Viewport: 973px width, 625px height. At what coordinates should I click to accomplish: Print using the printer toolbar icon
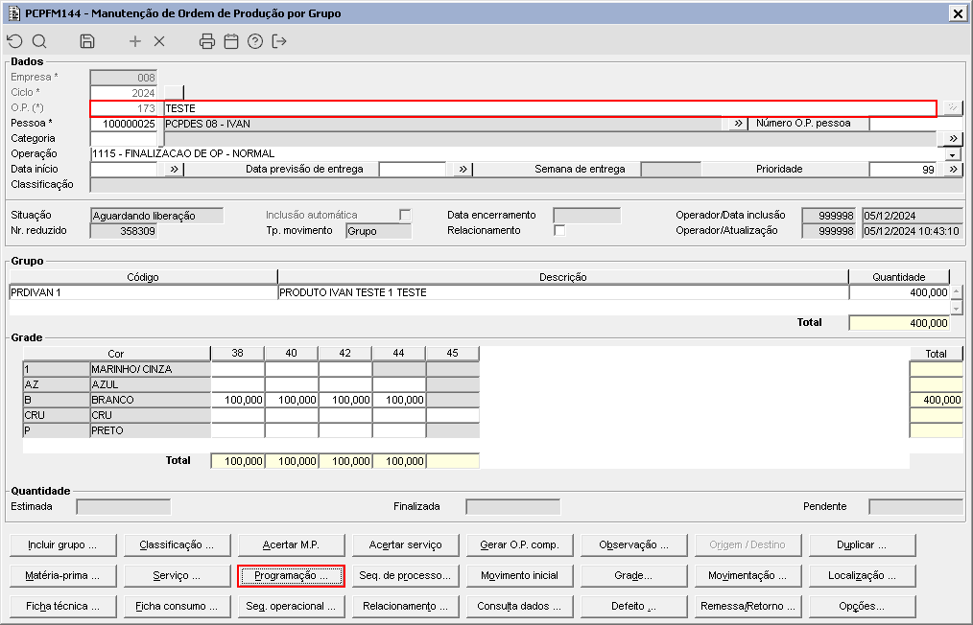coord(206,41)
